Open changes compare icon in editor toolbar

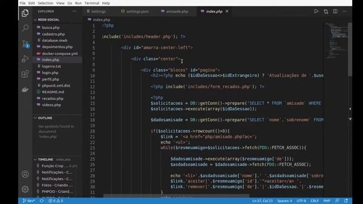point(326,11)
